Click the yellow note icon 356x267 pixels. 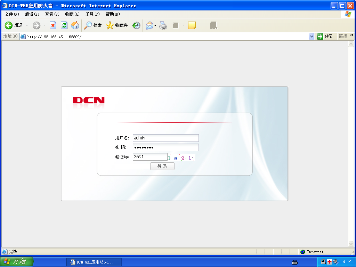click(x=192, y=25)
